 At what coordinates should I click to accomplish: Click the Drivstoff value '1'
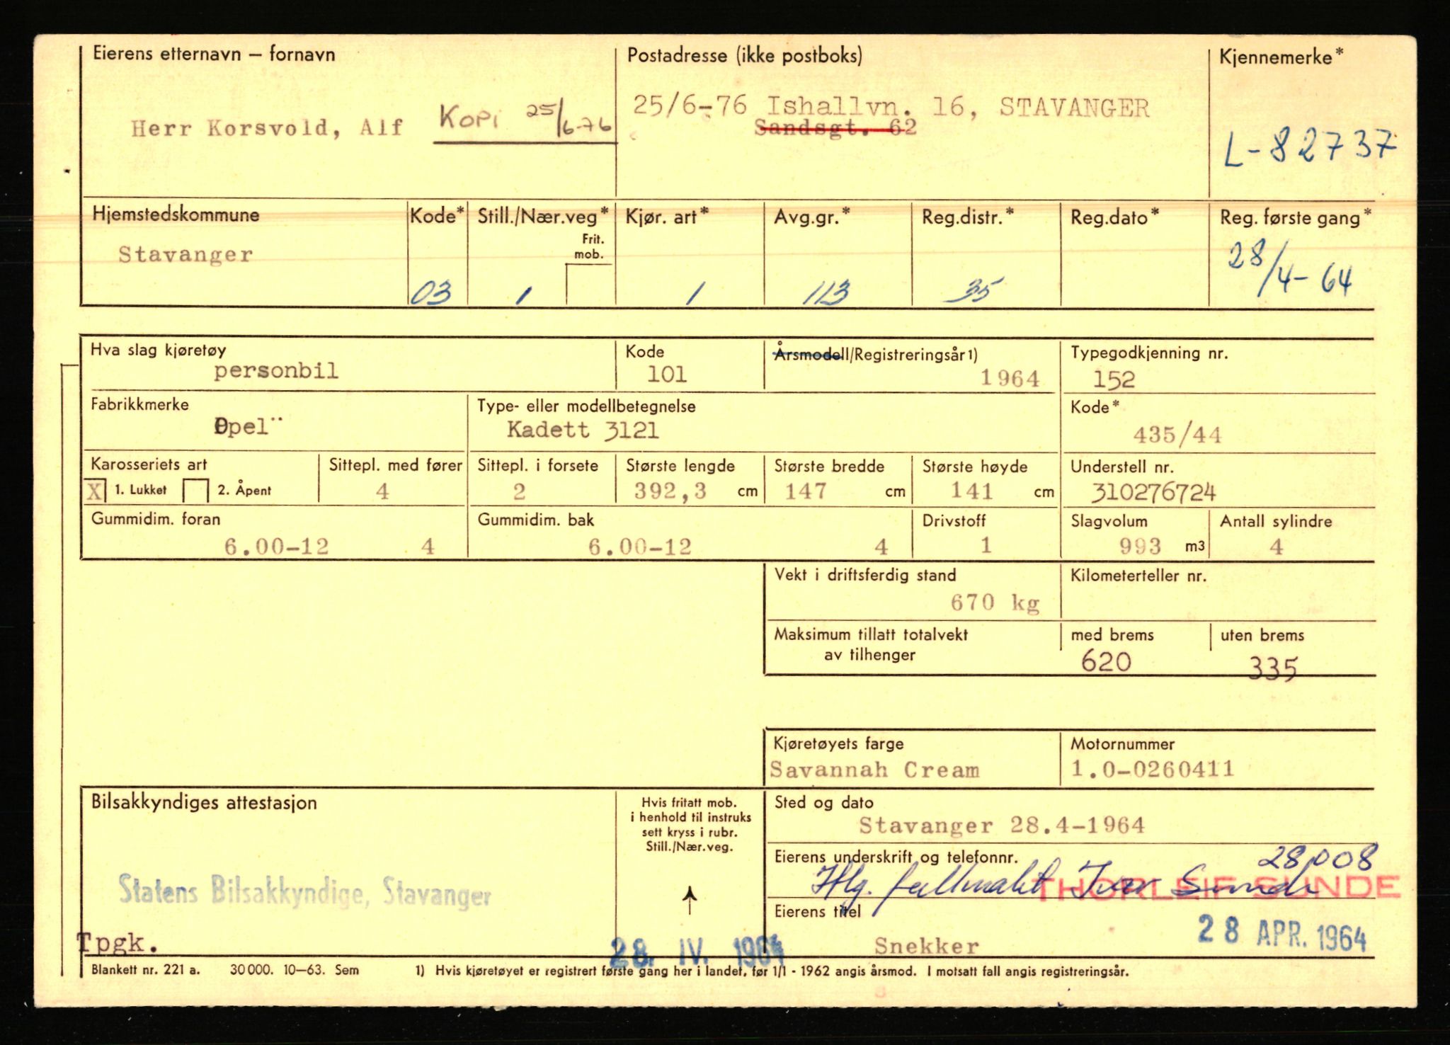tap(986, 544)
